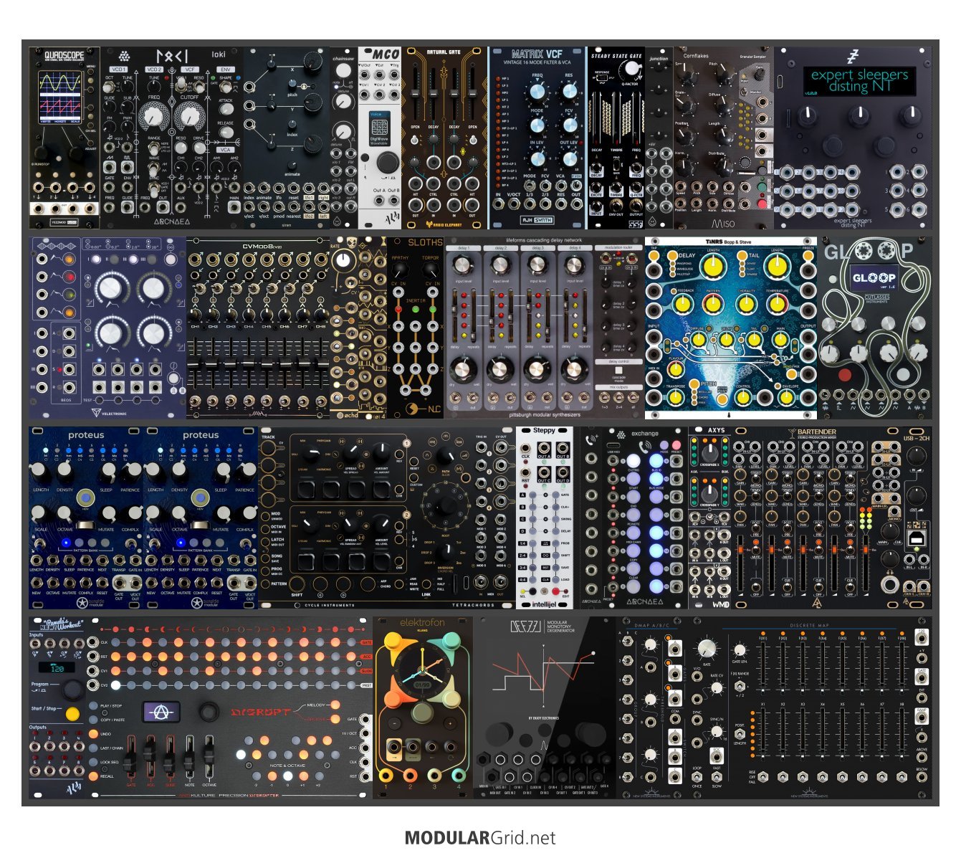Click the anarchy symbol display on Disrupt
The width and height of the screenshot is (961, 853).
click(x=161, y=712)
